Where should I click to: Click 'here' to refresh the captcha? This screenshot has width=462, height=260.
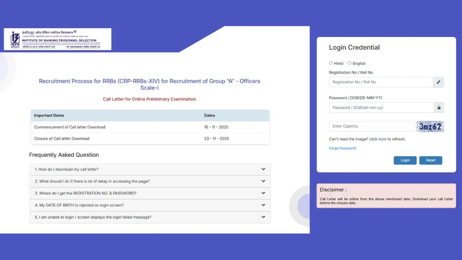(382, 139)
